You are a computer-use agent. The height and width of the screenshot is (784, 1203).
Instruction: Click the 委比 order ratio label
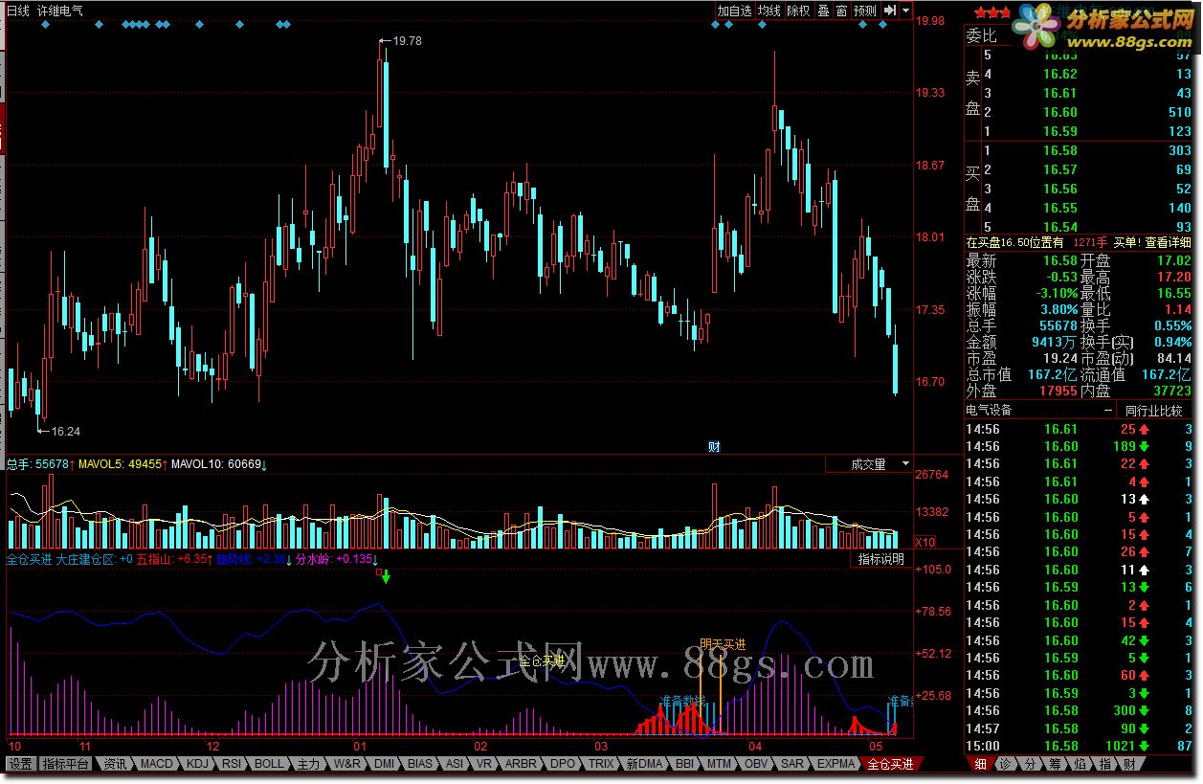click(981, 36)
